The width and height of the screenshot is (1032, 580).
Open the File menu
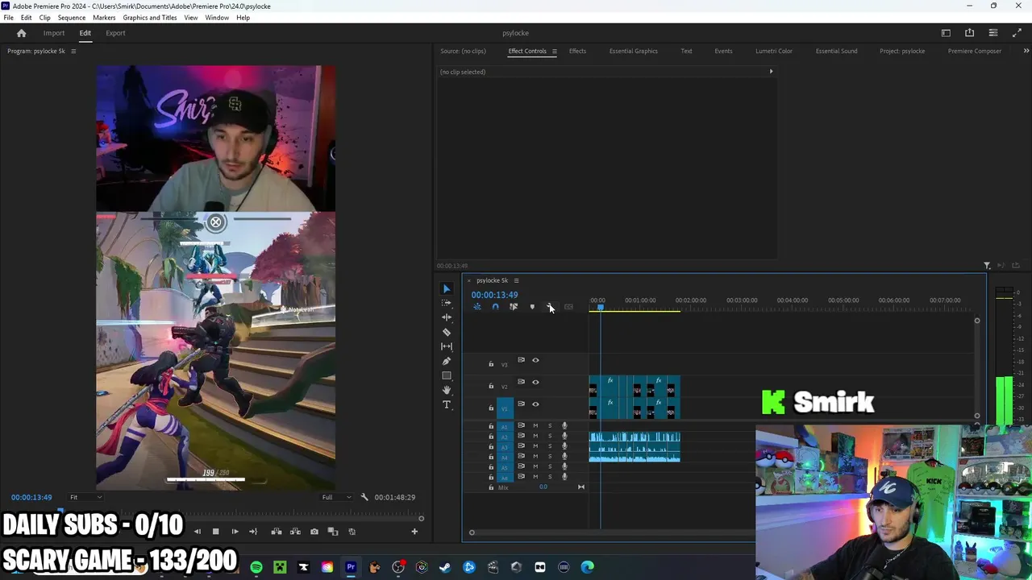click(x=8, y=18)
